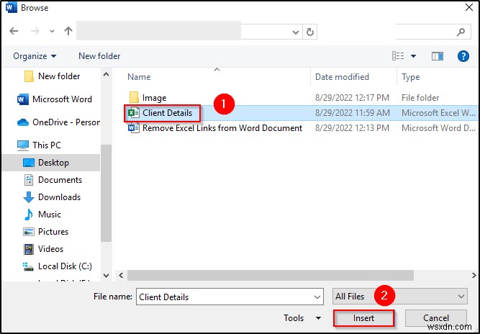Open the Organize menu
The image size is (480, 334).
pos(35,56)
